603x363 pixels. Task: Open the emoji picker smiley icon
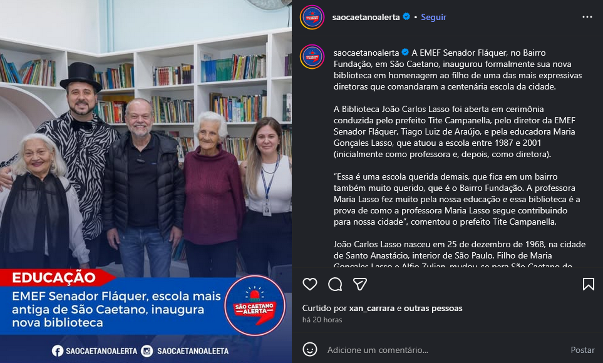pyautogui.click(x=310, y=349)
